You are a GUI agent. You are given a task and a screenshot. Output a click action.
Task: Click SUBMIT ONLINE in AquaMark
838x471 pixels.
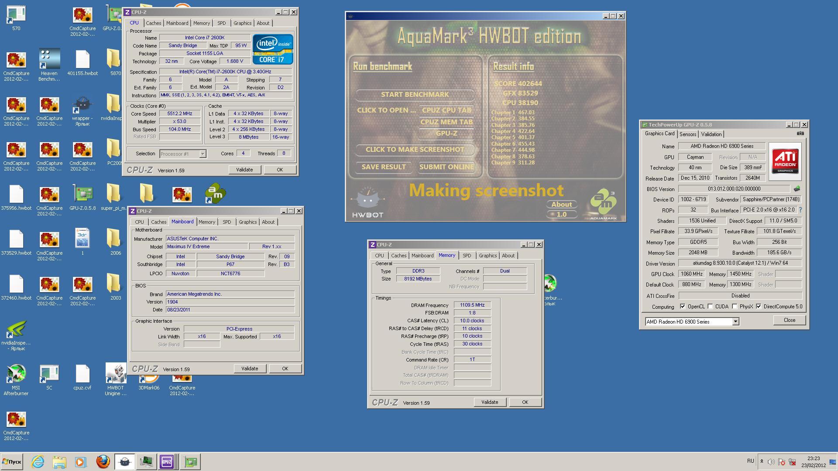point(446,167)
